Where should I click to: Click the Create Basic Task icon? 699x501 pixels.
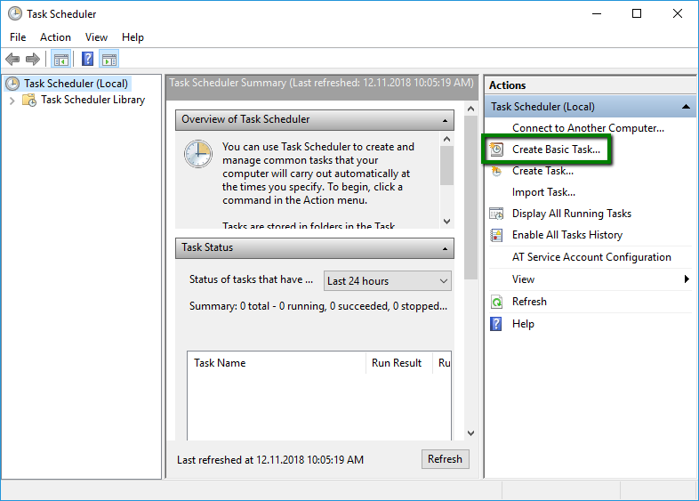[x=496, y=149]
